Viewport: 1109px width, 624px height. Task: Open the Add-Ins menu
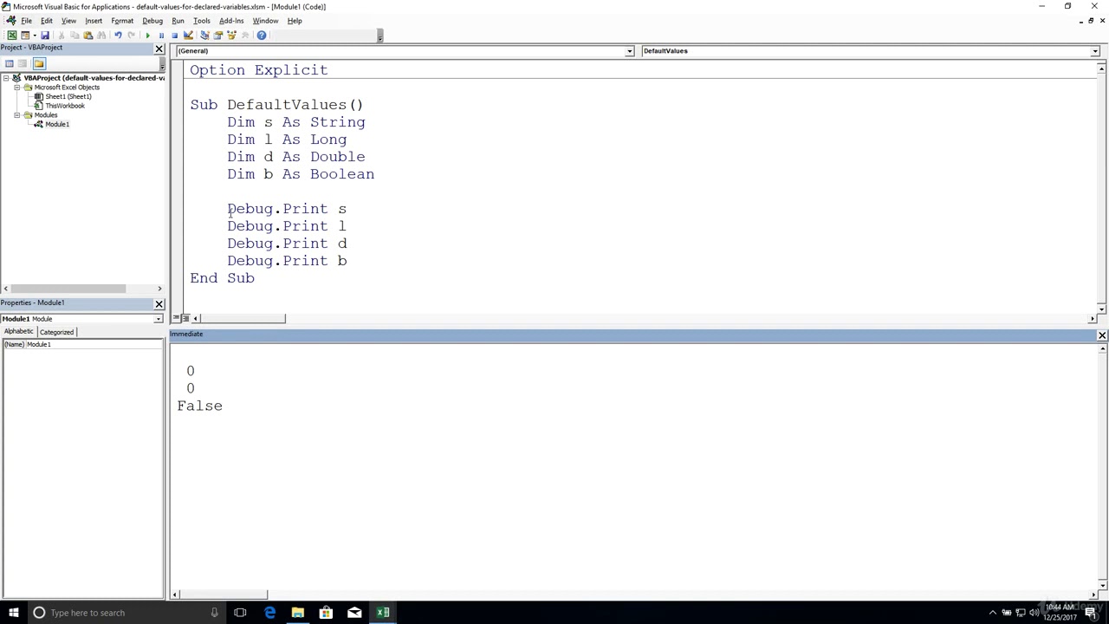point(231,21)
